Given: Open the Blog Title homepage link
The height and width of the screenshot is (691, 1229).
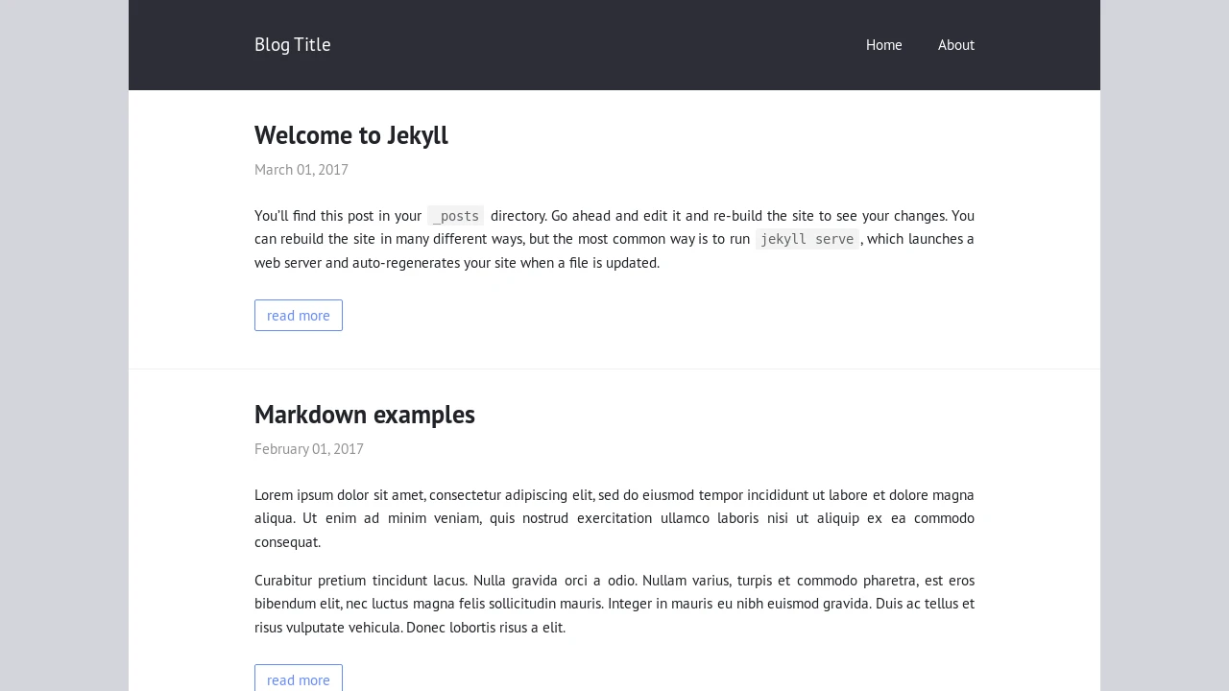Looking at the screenshot, I should (292, 45).
